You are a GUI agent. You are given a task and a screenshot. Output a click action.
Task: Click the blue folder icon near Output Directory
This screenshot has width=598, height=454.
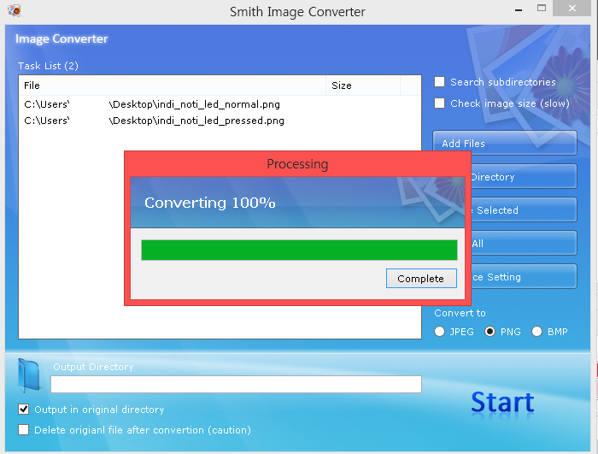[29, 374]
